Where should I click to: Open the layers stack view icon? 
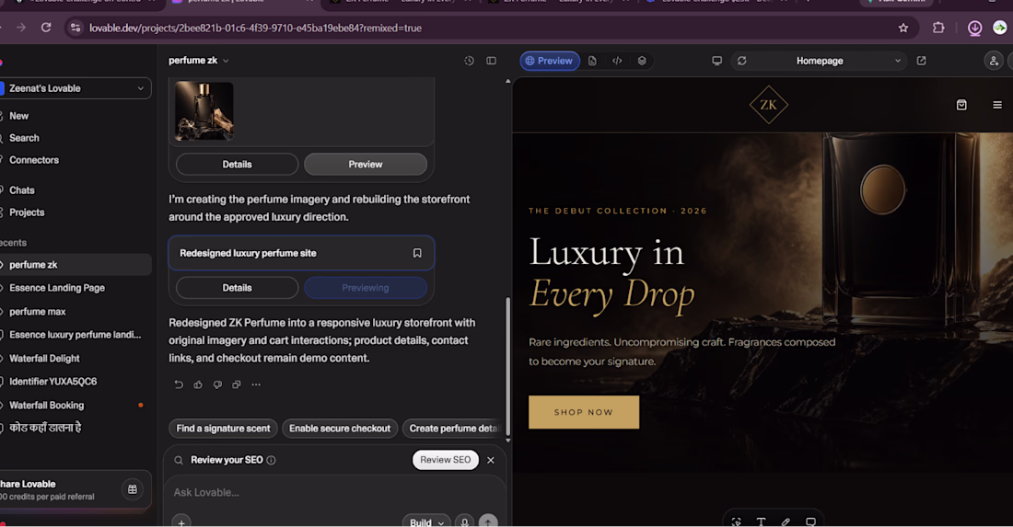642,61
